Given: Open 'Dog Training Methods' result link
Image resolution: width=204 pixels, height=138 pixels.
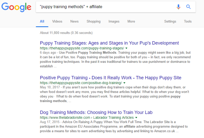Looking at the screenshot, I should tap(96, 112).
